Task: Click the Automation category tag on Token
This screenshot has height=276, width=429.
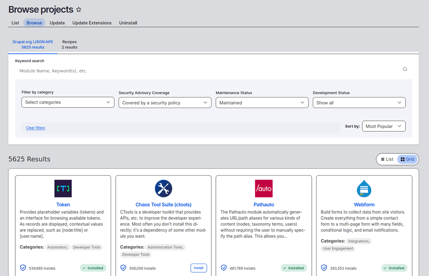Action: pos(58,247)
